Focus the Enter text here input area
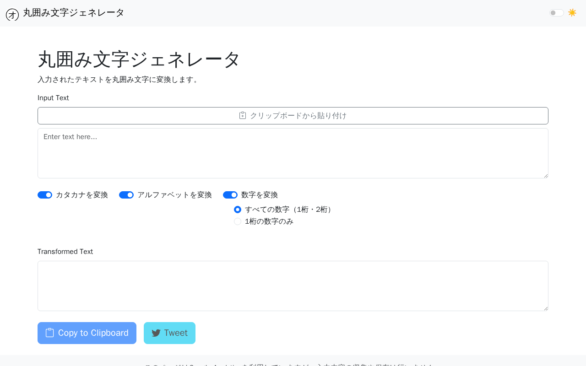Screen dimensions: 586x366 (x=293, y=153)
